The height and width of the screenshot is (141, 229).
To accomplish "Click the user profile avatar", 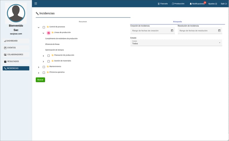I will 16,13.
